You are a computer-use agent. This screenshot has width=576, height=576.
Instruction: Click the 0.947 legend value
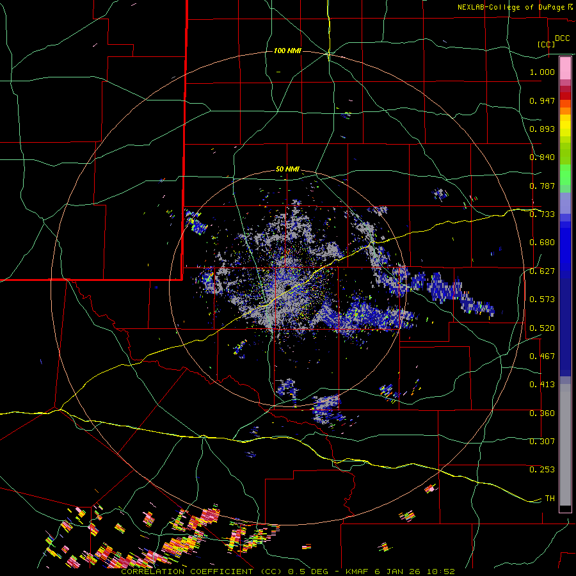point(542,100)
